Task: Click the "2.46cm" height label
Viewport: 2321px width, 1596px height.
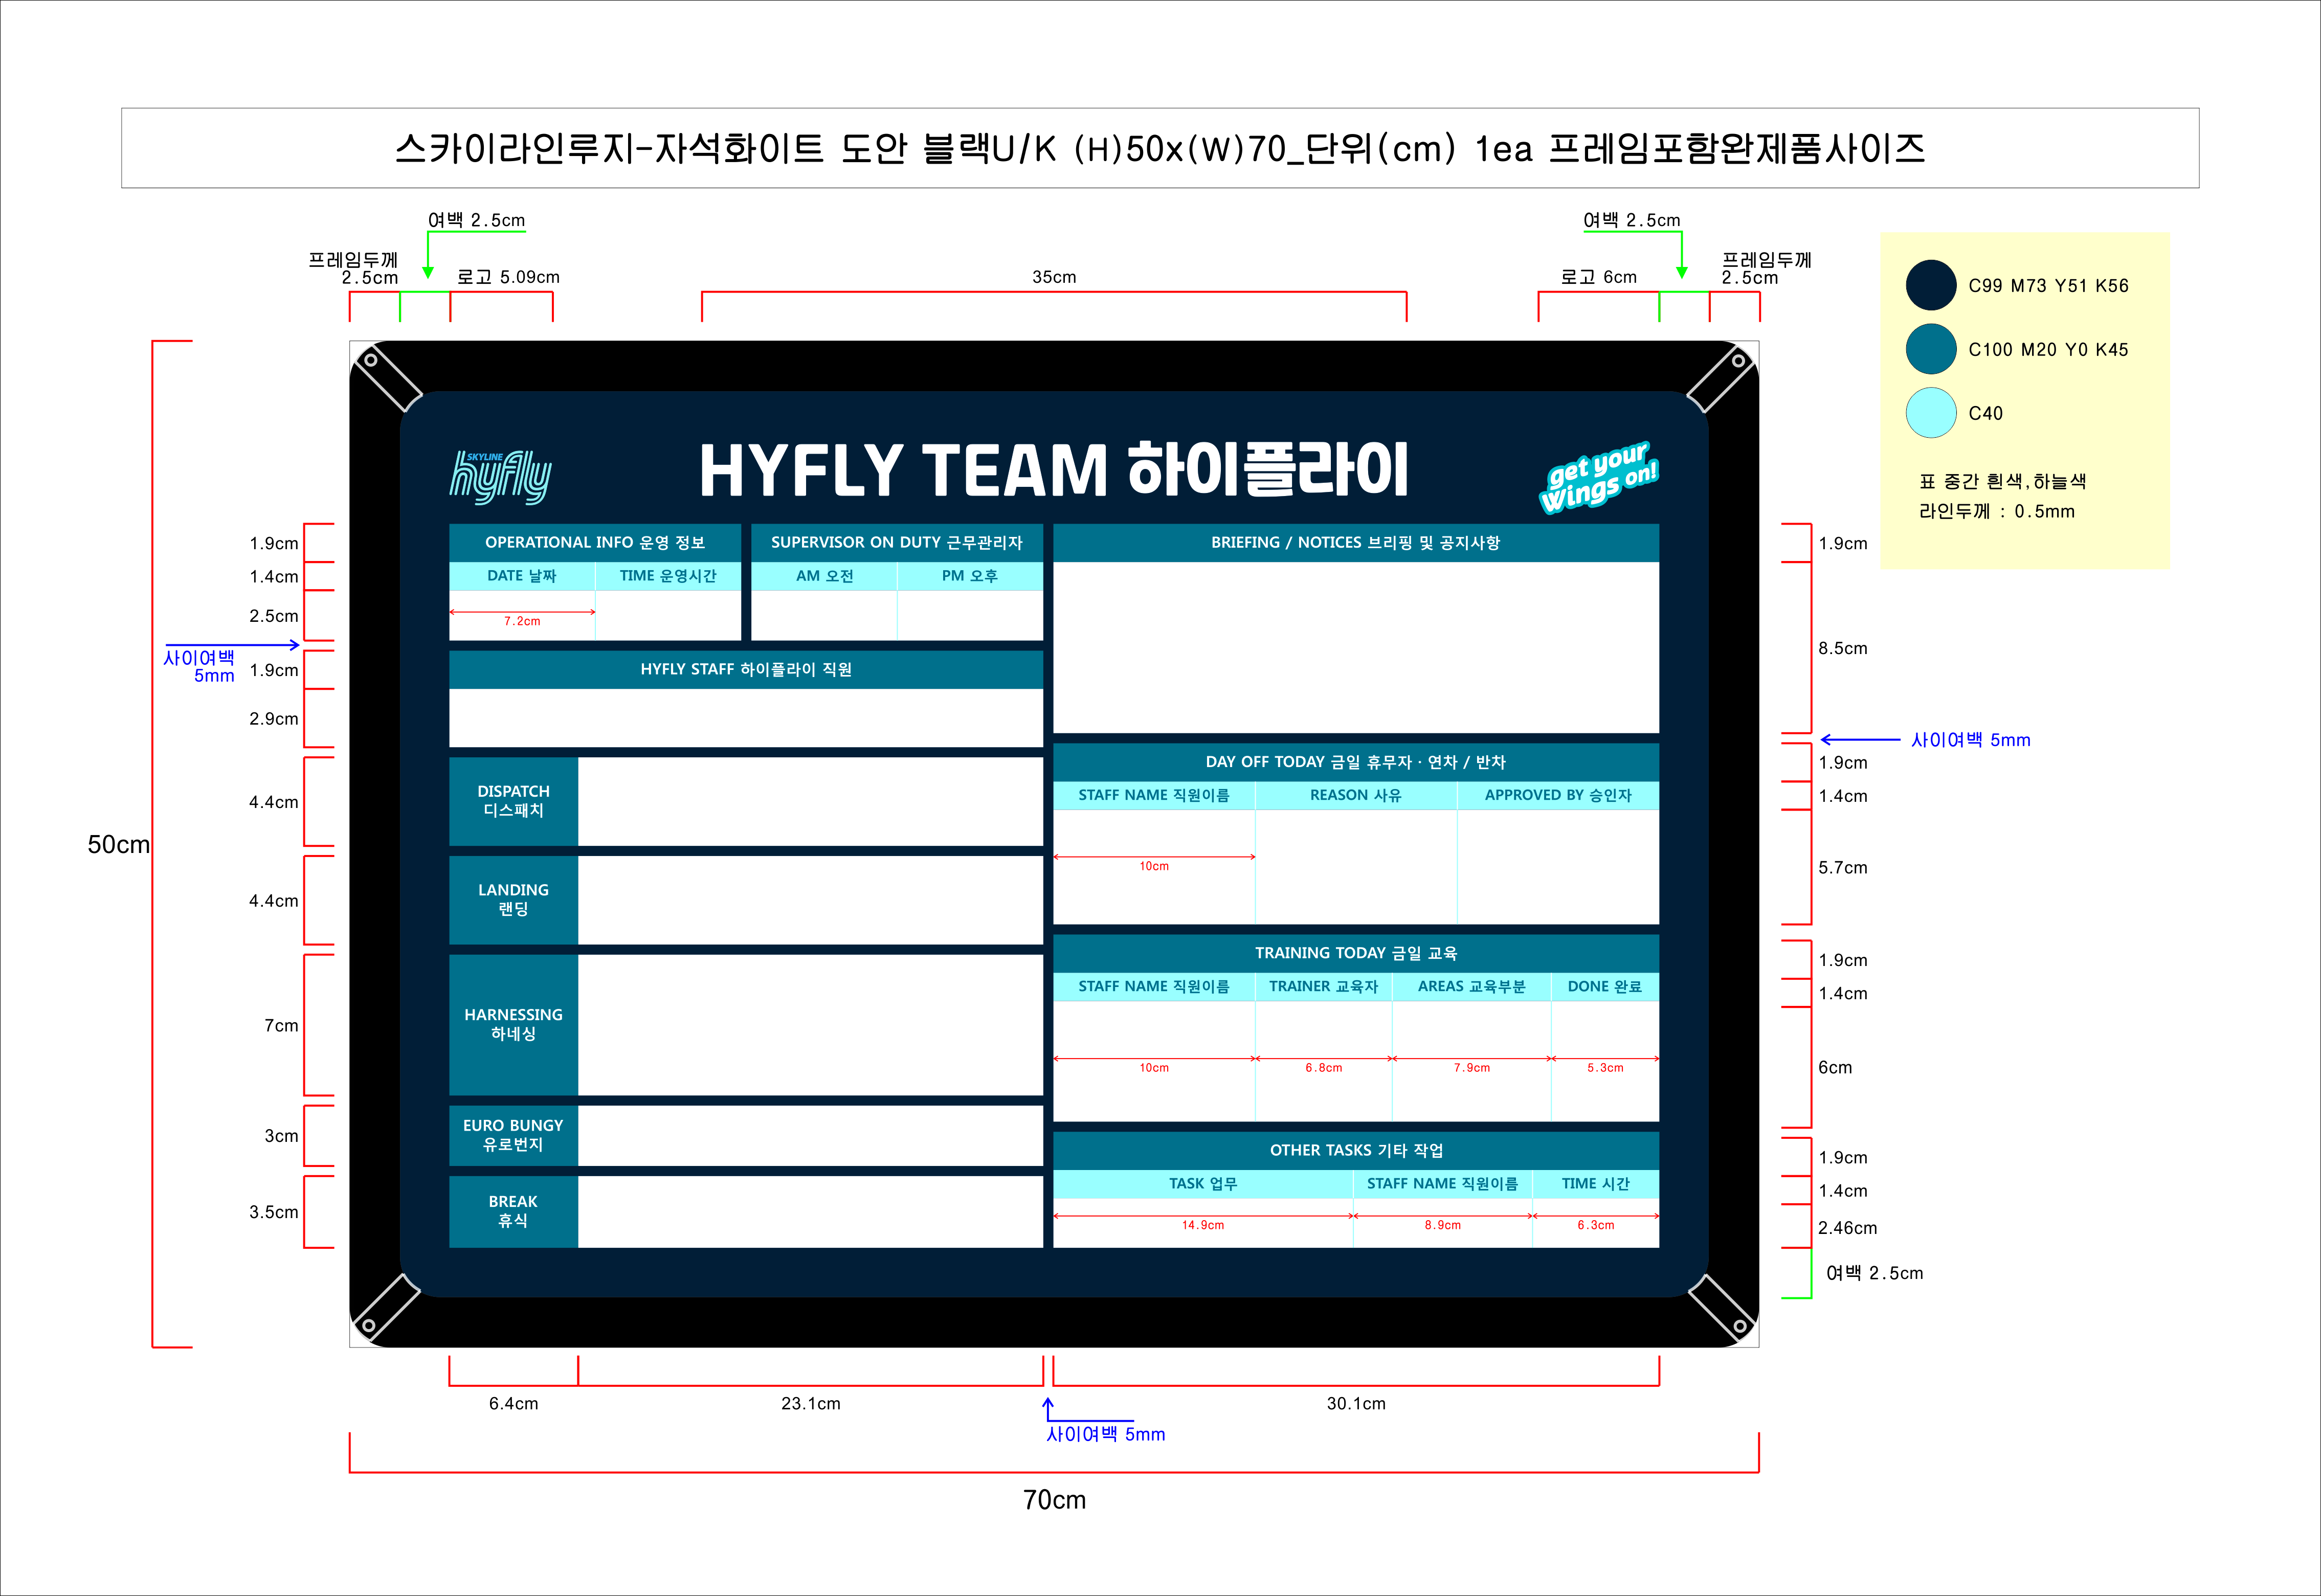Action: (x=1848, y=1228)
